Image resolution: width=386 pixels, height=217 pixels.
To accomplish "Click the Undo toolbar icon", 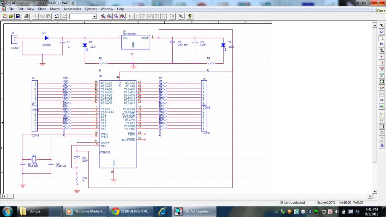I will 57,16.
